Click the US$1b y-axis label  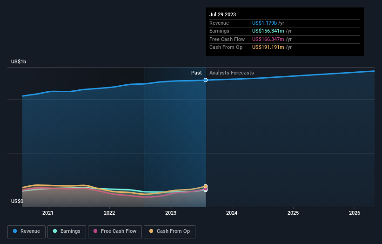click(19, 61)
